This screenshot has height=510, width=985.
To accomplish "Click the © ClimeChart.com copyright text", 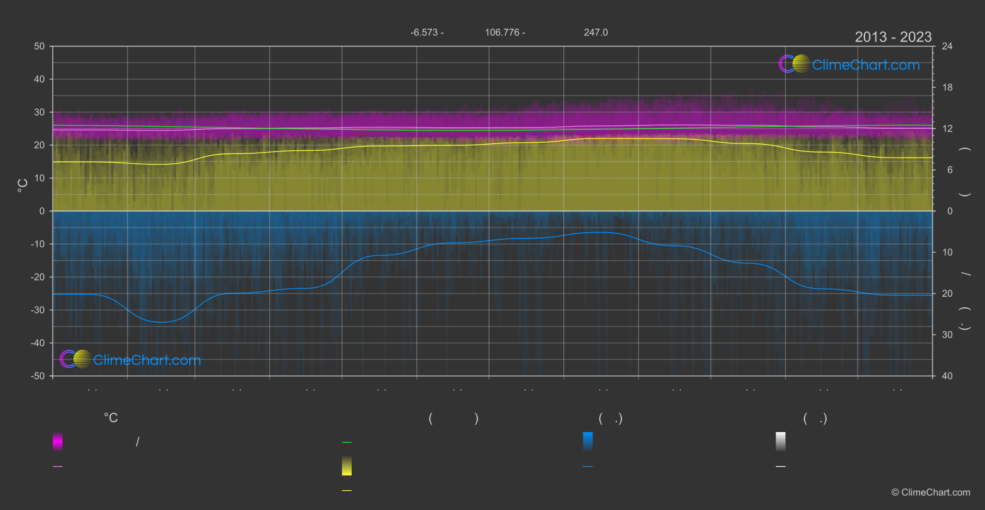I will click(x=931, y=493).
